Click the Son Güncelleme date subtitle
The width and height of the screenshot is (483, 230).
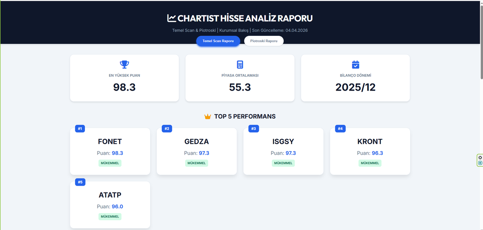[x=280, y=30]
